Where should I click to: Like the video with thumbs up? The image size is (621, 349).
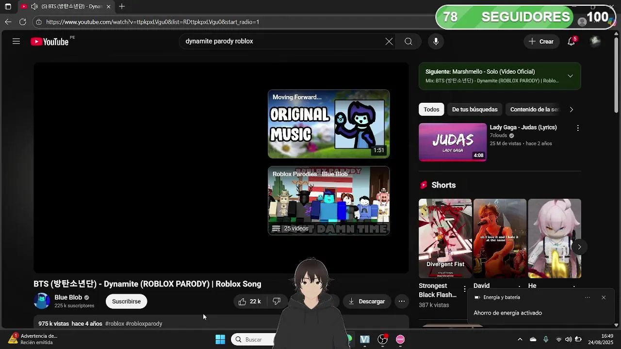click(249, 301)
